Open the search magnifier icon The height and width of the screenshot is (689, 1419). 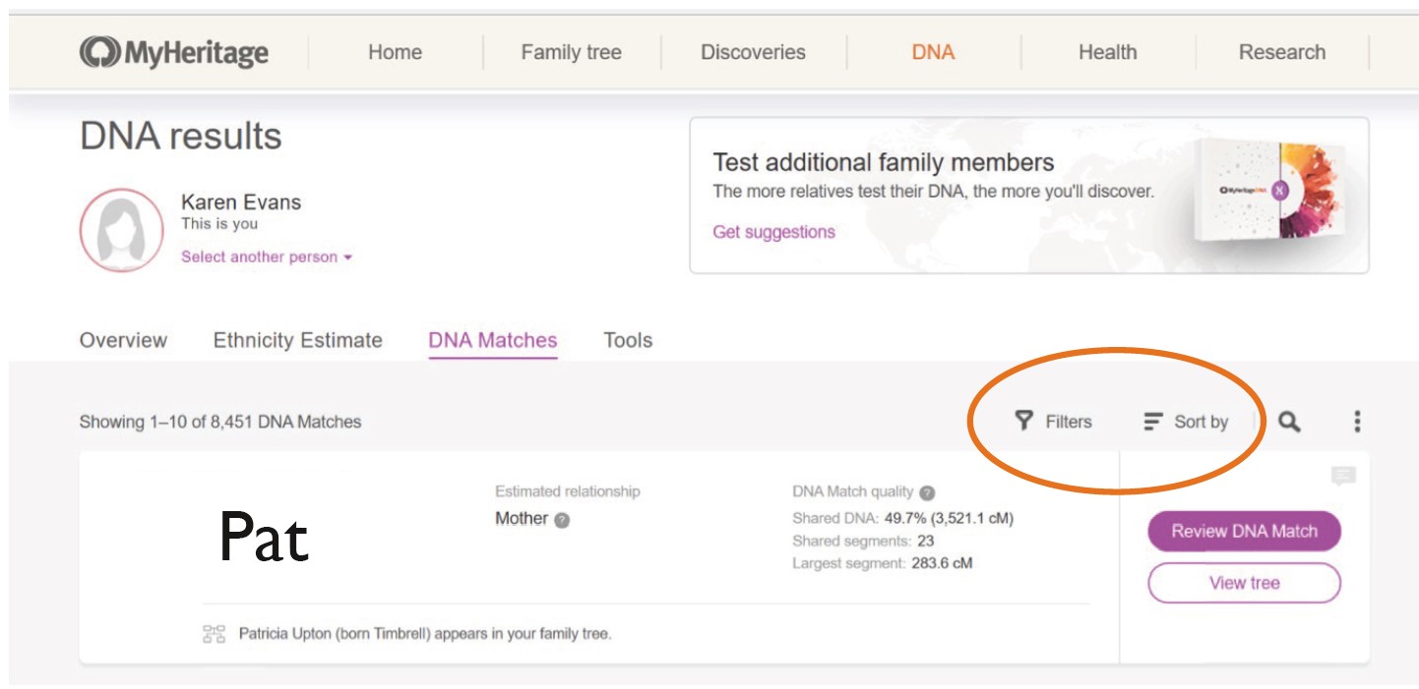pos(1289,422)
